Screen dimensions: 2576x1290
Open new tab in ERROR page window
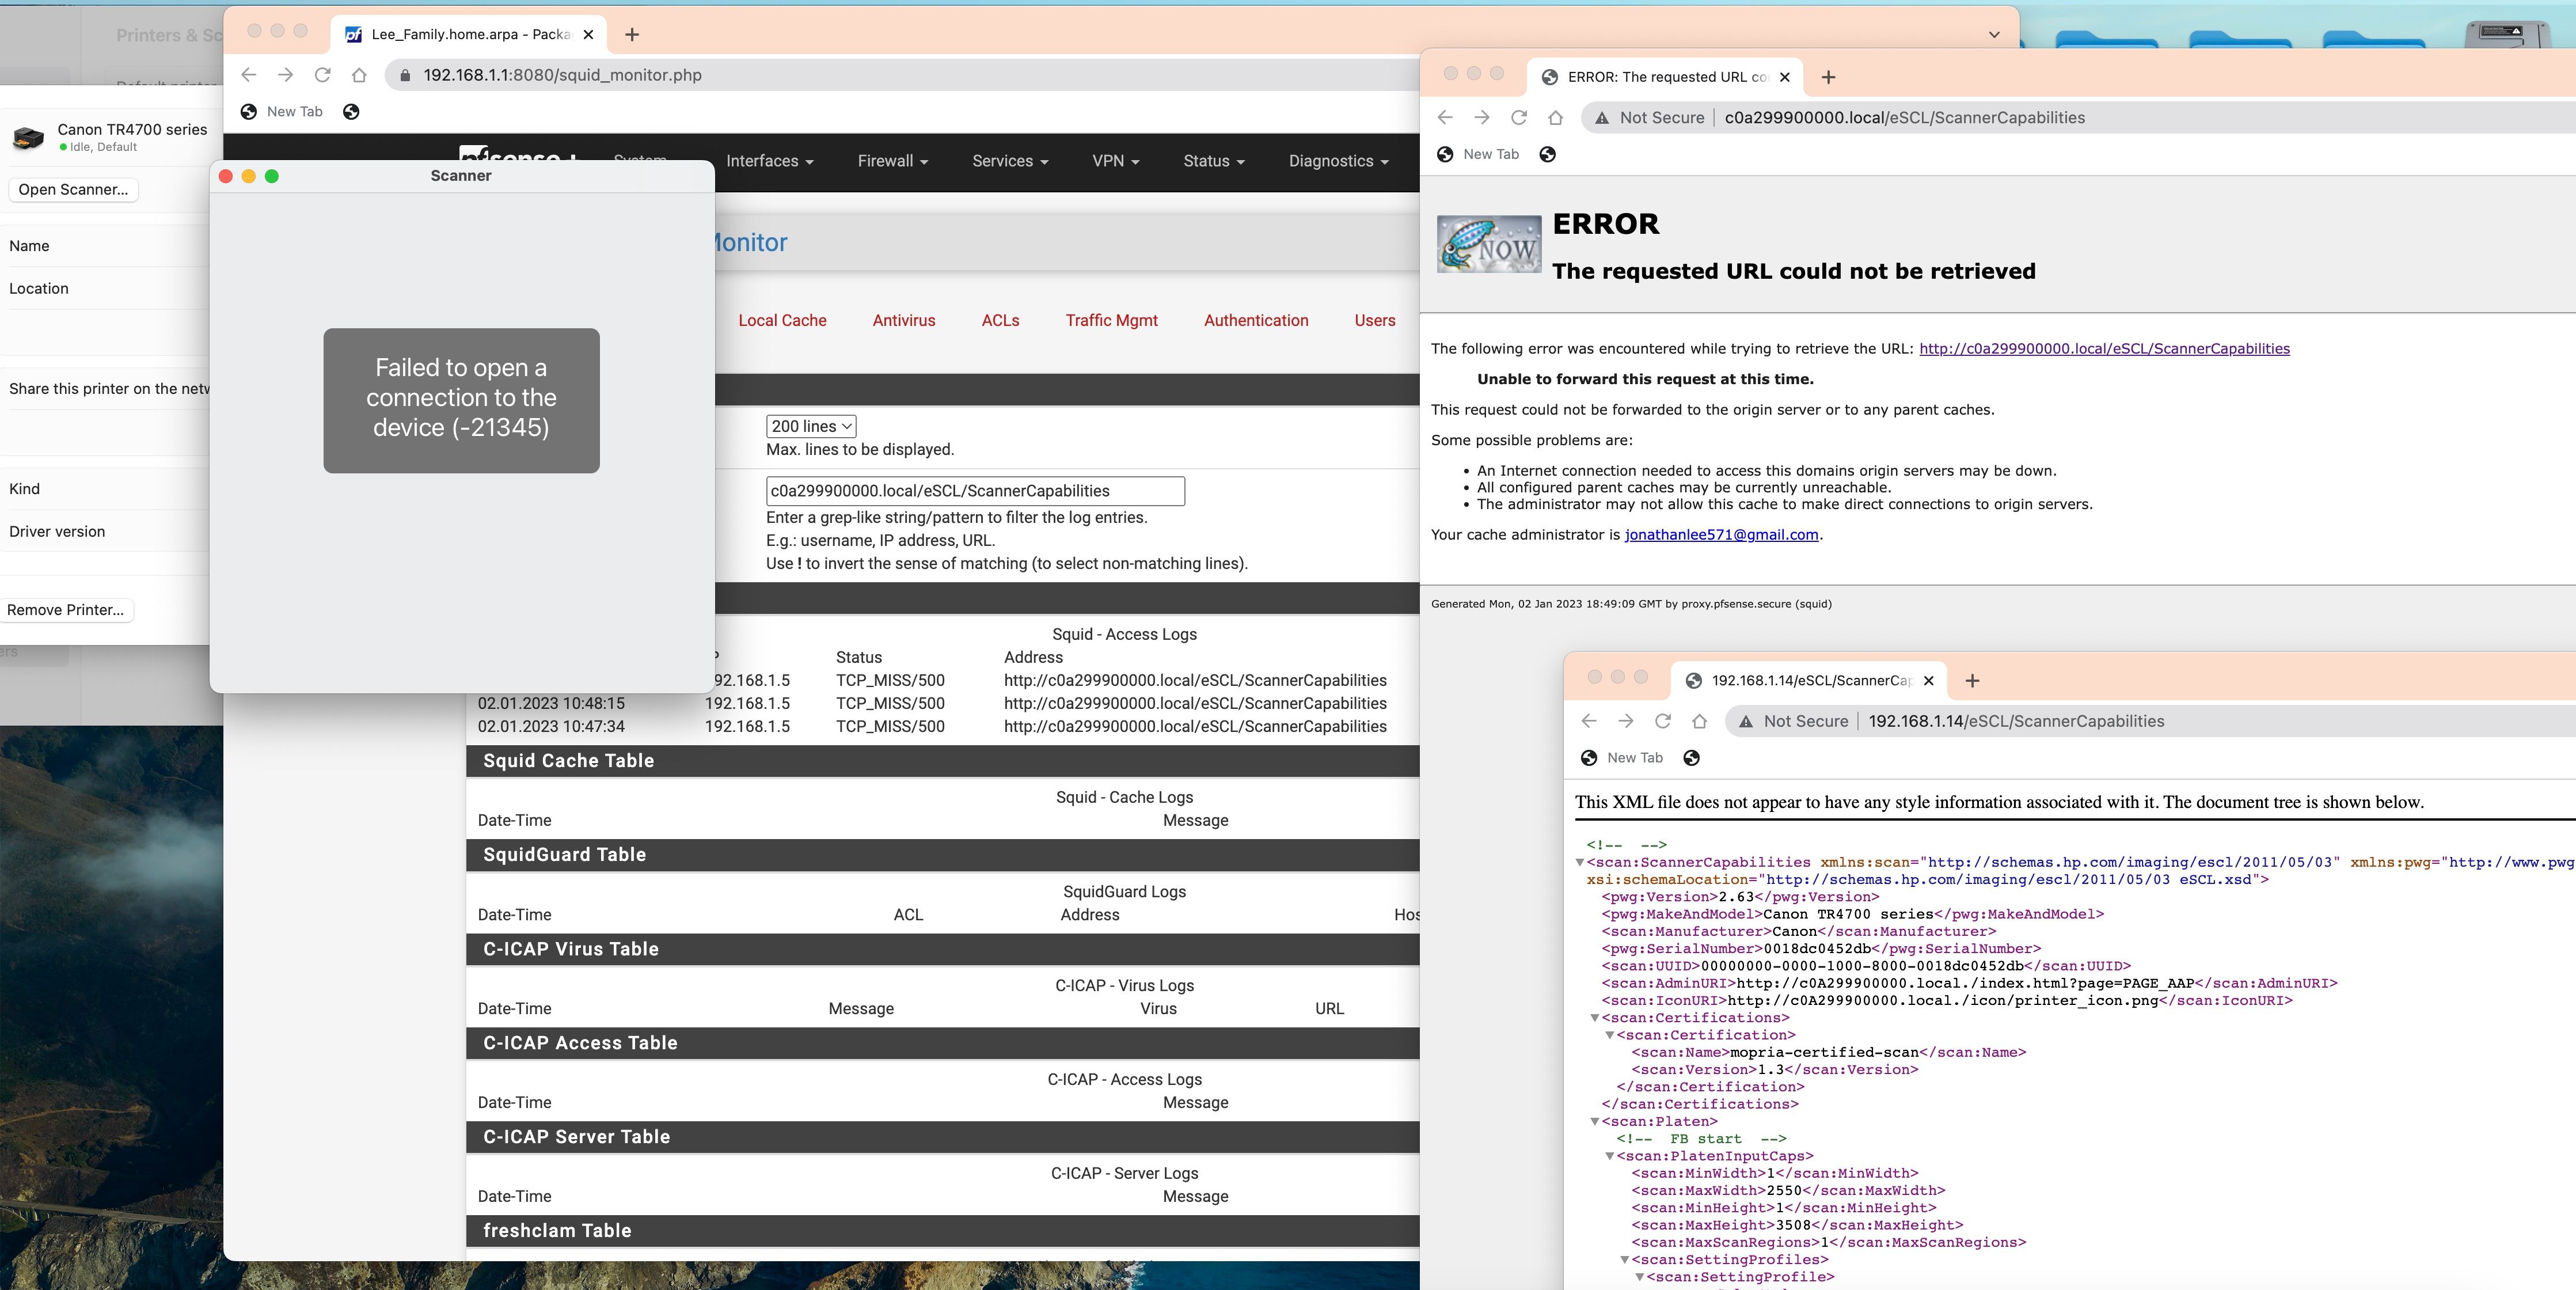tap(1828, 77)
